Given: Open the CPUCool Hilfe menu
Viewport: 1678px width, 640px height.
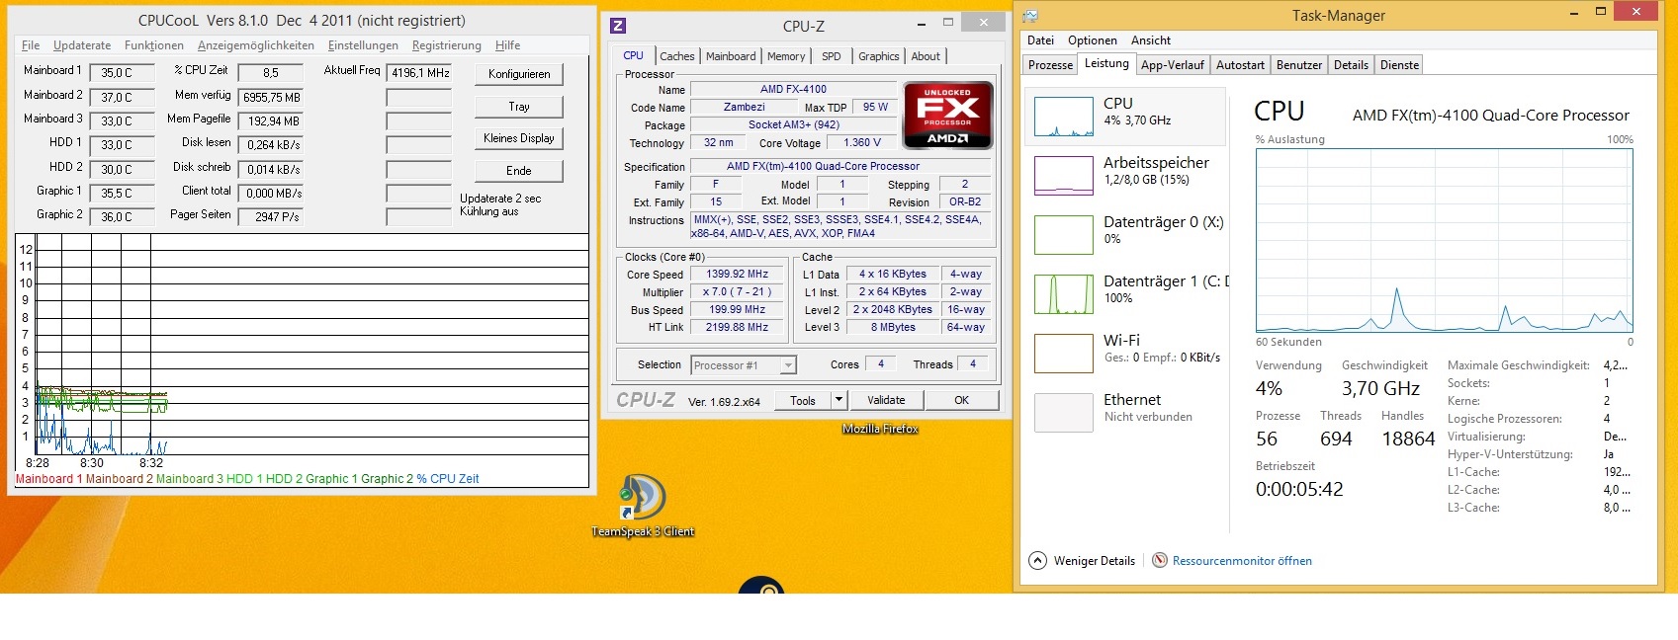Looking at the screenshot, I should [508, 45].
